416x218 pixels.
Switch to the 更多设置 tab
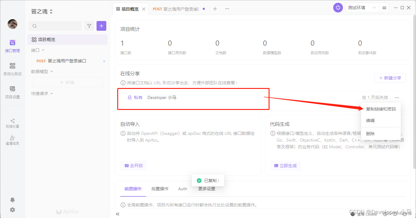(207, 189)
